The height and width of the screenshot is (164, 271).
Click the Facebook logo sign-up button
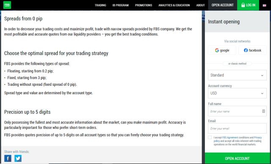252,50
